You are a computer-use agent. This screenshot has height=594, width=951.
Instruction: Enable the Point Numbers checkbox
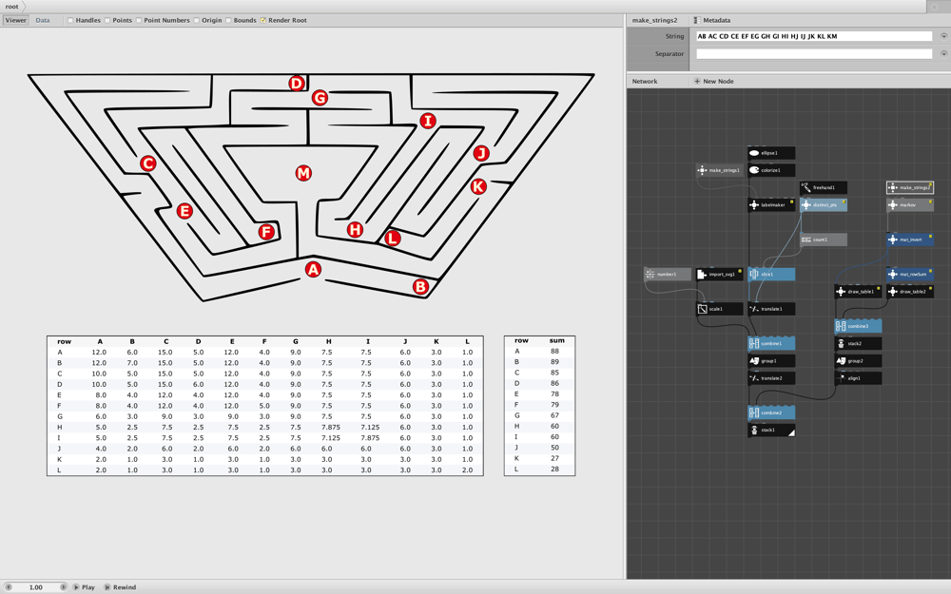coord(139,20)
